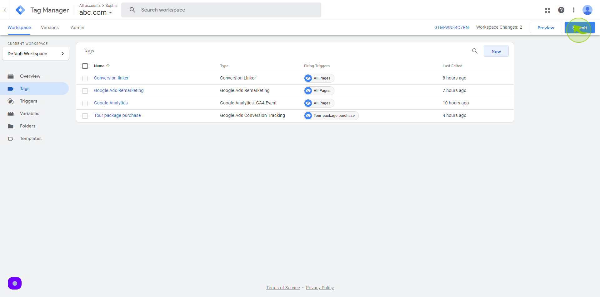Click the 10 hours ago cell
600x297 pixels.
tap(456, 103)
